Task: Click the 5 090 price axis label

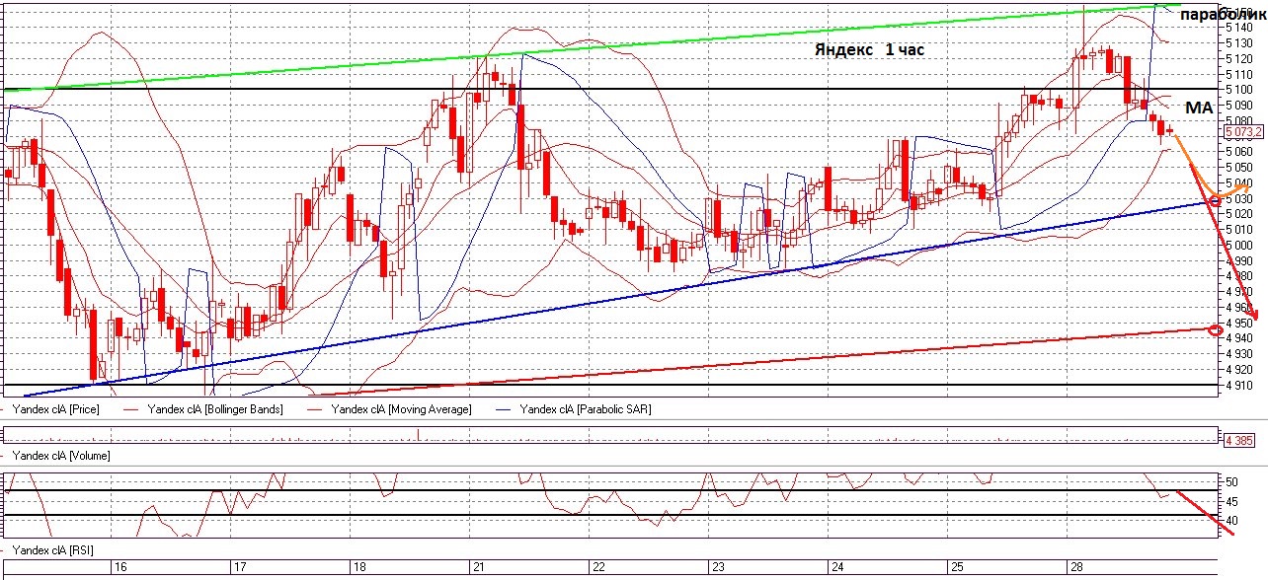Action: [x=1239, y=105]
